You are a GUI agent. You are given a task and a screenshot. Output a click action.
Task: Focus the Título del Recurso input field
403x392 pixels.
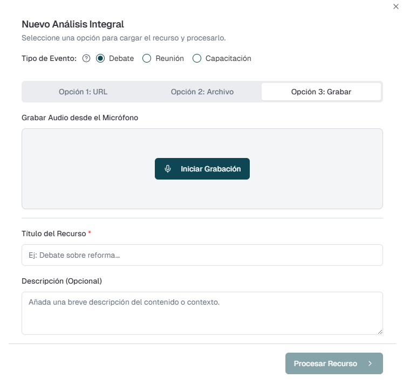pyautogui.click(x=202, y=255)
